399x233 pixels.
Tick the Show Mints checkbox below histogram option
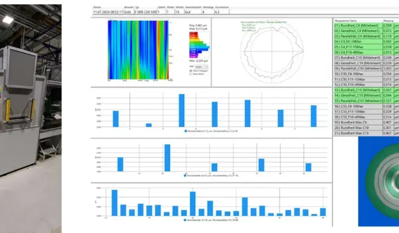190,74
